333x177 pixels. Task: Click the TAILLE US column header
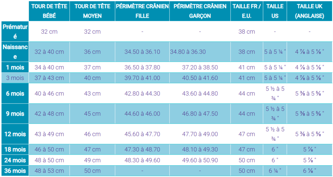275,11
